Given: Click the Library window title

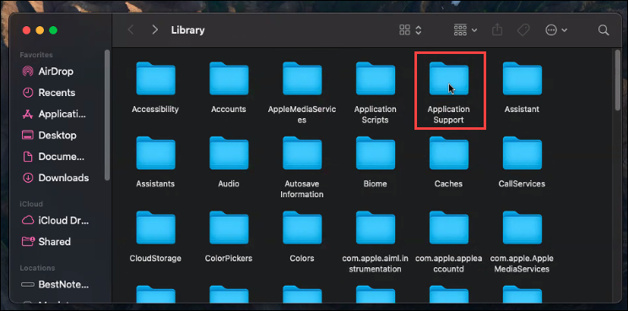Looking at the screenshot, I should pyautogui.click(x=188, y=30).
